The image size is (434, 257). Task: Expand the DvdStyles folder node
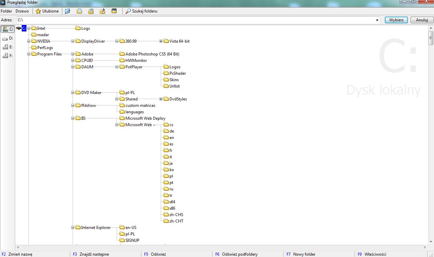click(x=161, y=99)
